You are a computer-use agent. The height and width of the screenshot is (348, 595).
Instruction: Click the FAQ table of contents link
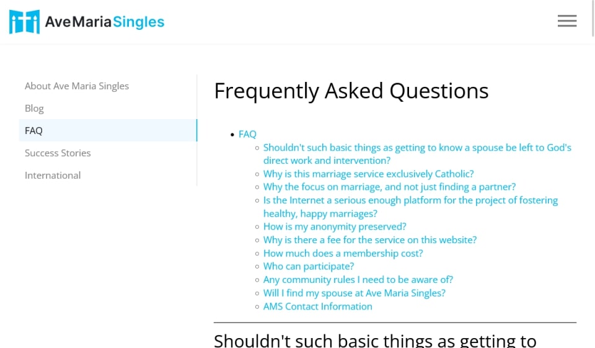click(x=247, y=134)
